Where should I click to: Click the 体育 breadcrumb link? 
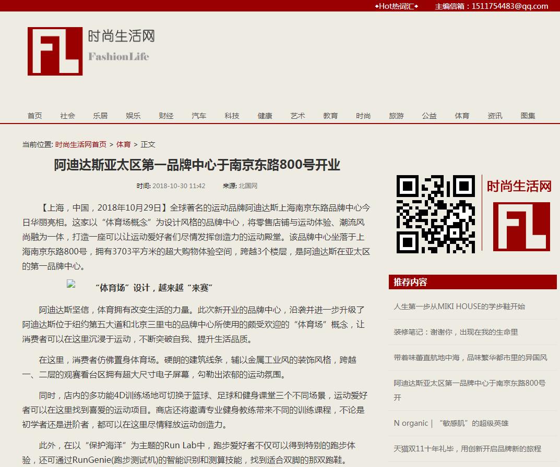pyautogui.click(x=124, y=144)
